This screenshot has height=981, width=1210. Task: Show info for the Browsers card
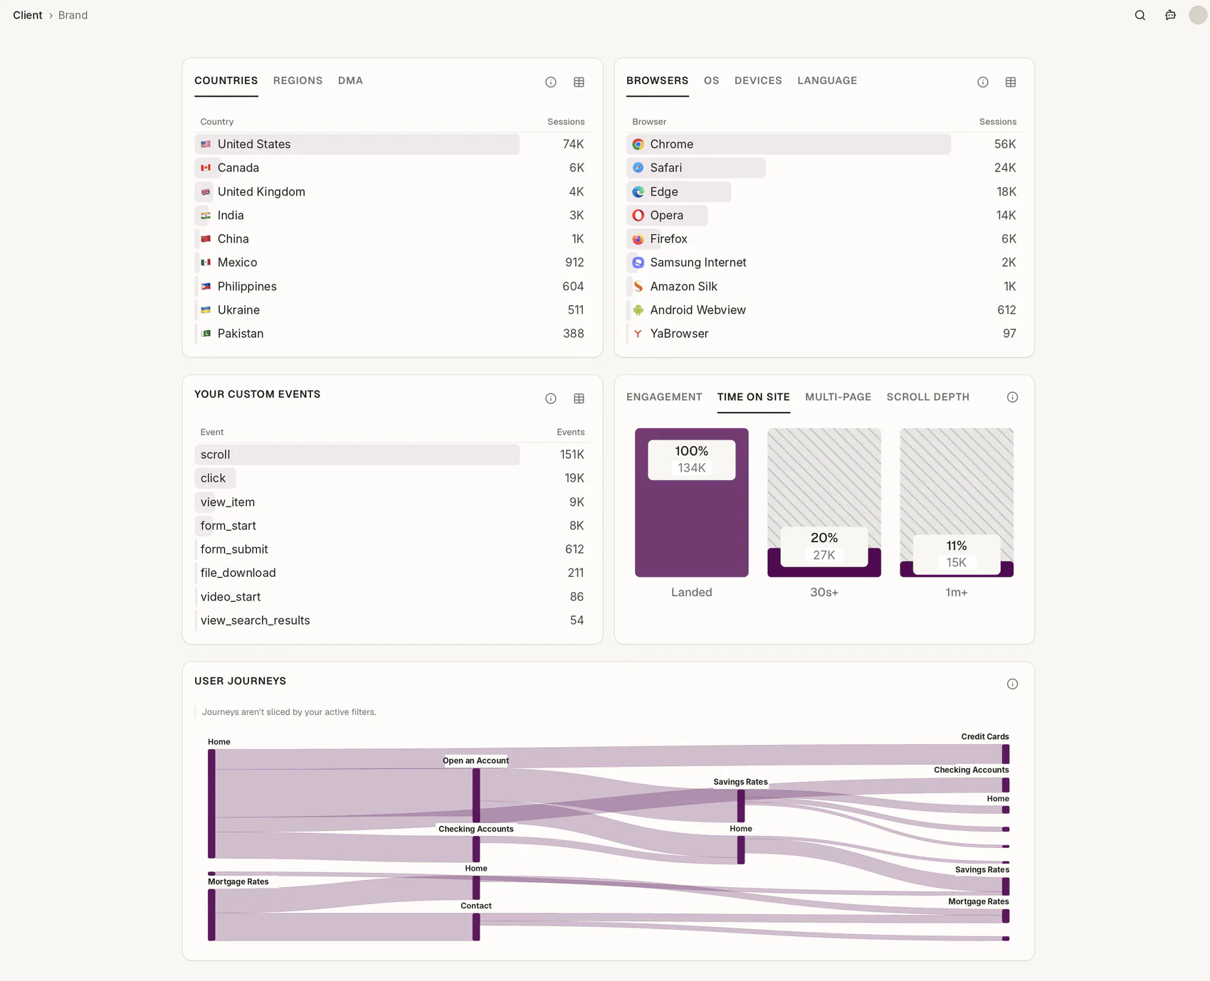tap(983, 83)
